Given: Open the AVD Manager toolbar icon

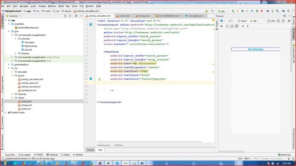Looking at the screenshot, I should click(x=272, y=11).
